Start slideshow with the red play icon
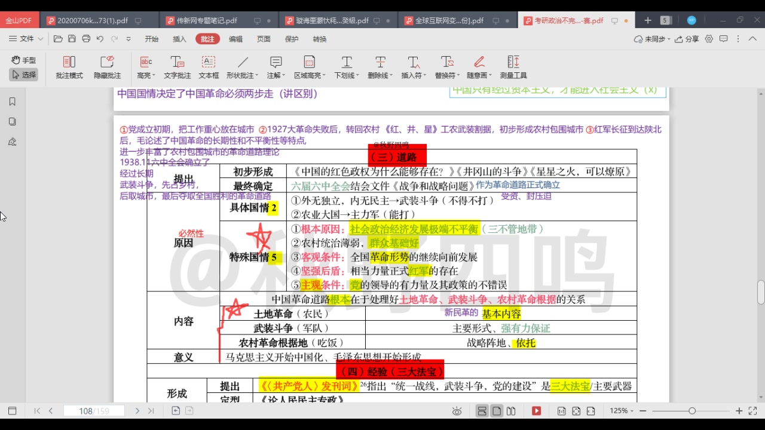The height and width of the screenshot is (430, 765). point(537,411)
